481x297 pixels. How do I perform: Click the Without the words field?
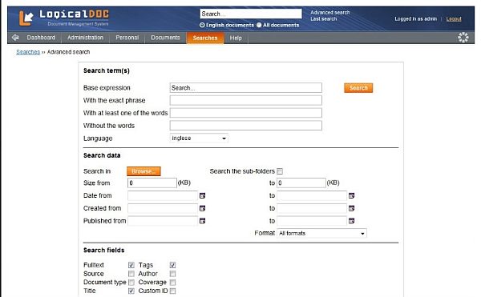246,126
